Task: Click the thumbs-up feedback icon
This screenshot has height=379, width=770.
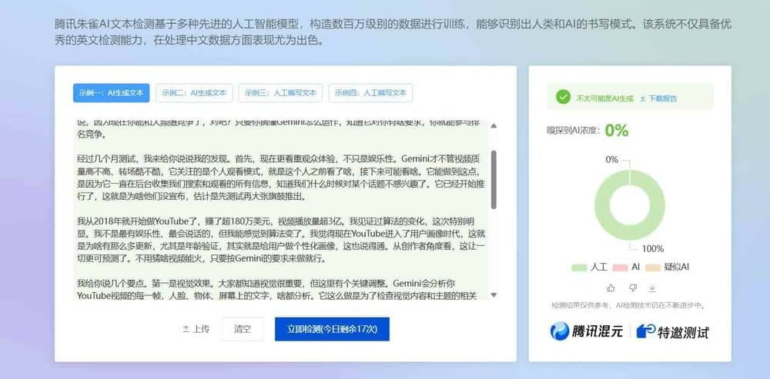Action: point(611,288)
